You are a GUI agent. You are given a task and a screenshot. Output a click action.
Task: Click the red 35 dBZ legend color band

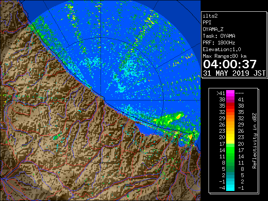pyautogui.click(x=230, y=106)
